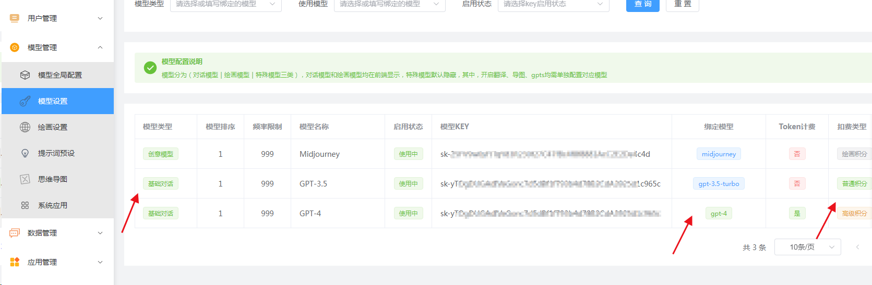Click the GPT-3.5 row's key ending c965c
872x285 pixels.
(x=551, y=184)
